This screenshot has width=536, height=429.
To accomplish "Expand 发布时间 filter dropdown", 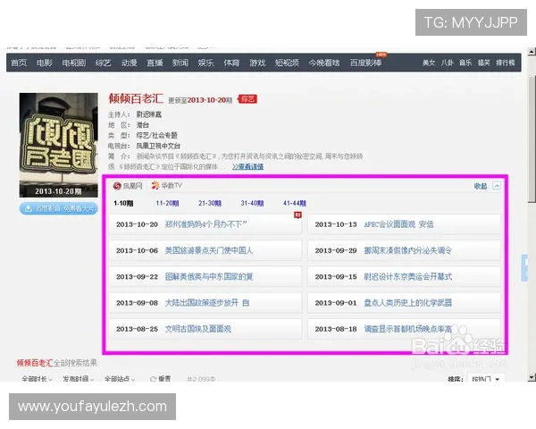I will click(x=79, y=379).
